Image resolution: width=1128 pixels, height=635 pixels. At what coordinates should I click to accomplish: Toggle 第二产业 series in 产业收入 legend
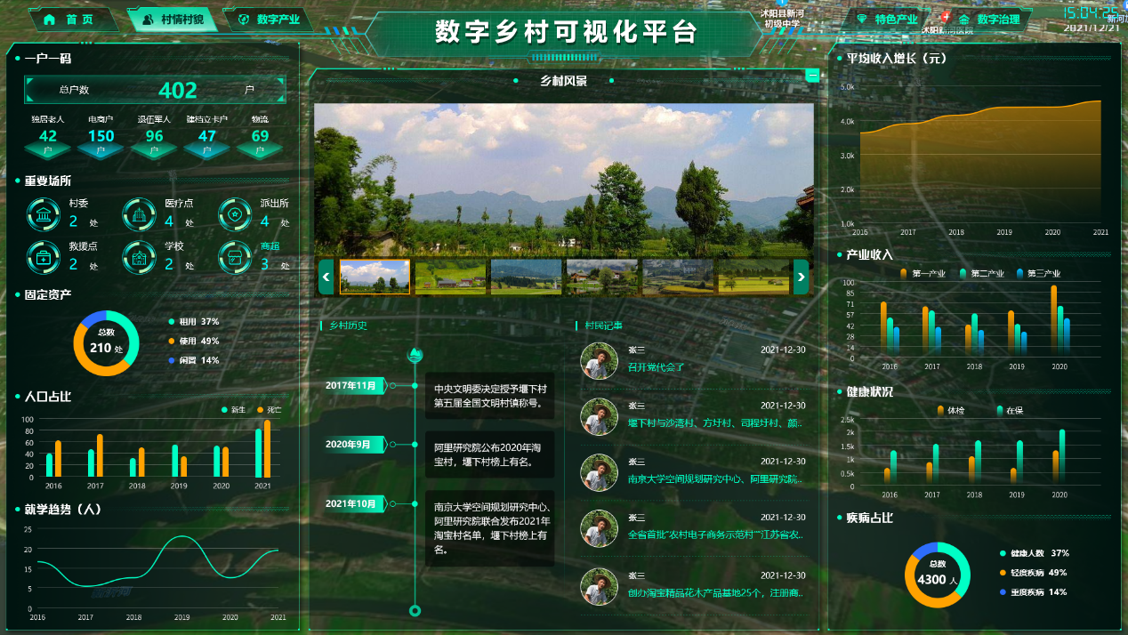coord(981,273)
